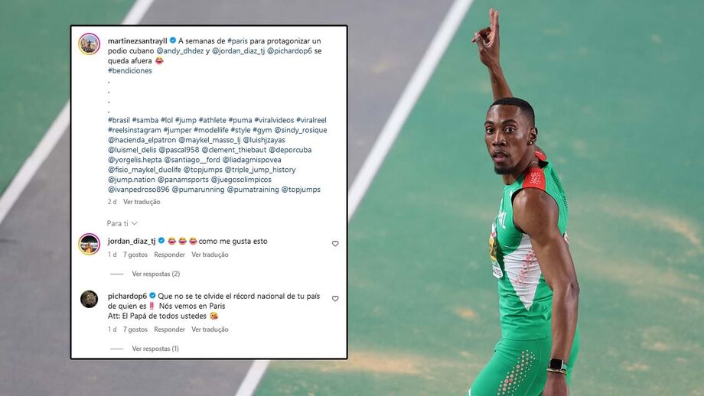Reply to jordan_diaz_tj's comment
This screenshot has height=396, width=704.
click(169, 255)
